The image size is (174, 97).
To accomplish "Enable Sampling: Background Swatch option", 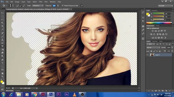I will pos(24,6).
